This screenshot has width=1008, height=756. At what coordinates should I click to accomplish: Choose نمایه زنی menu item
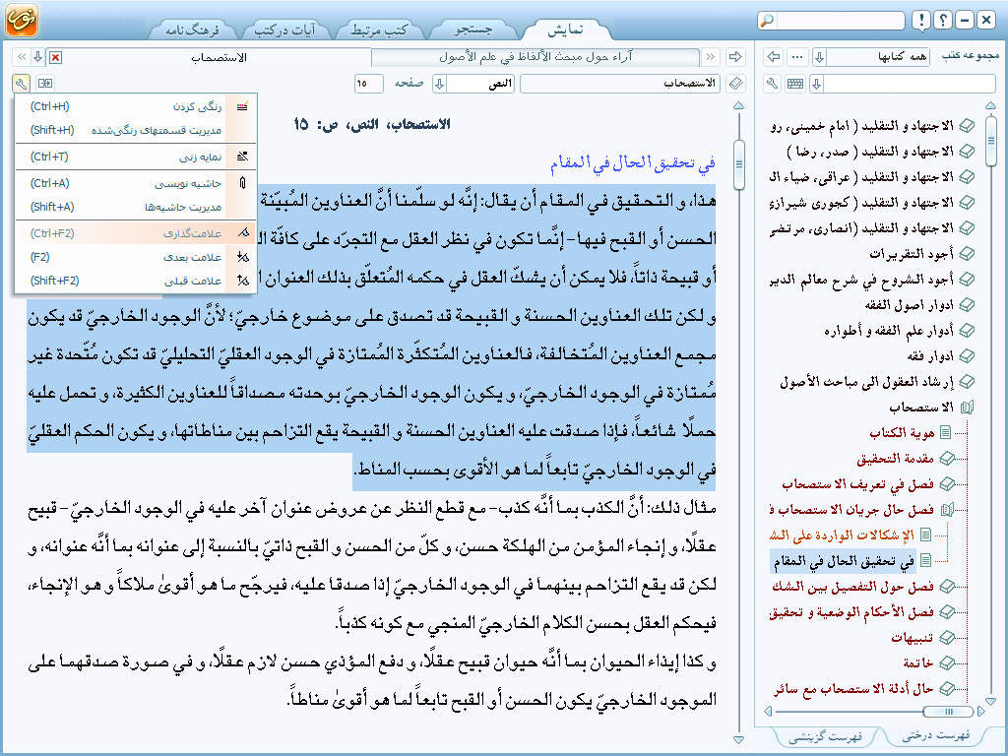coord(136,157)
